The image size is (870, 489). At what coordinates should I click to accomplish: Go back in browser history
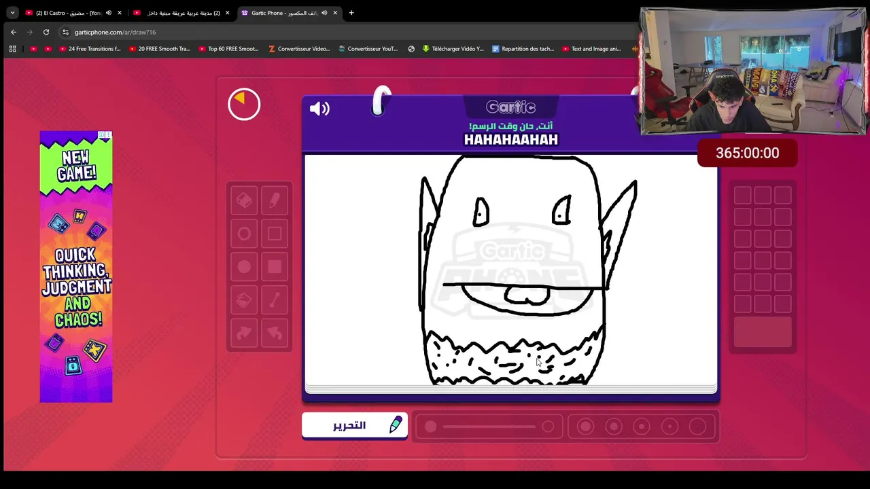[x=14, y=32]
